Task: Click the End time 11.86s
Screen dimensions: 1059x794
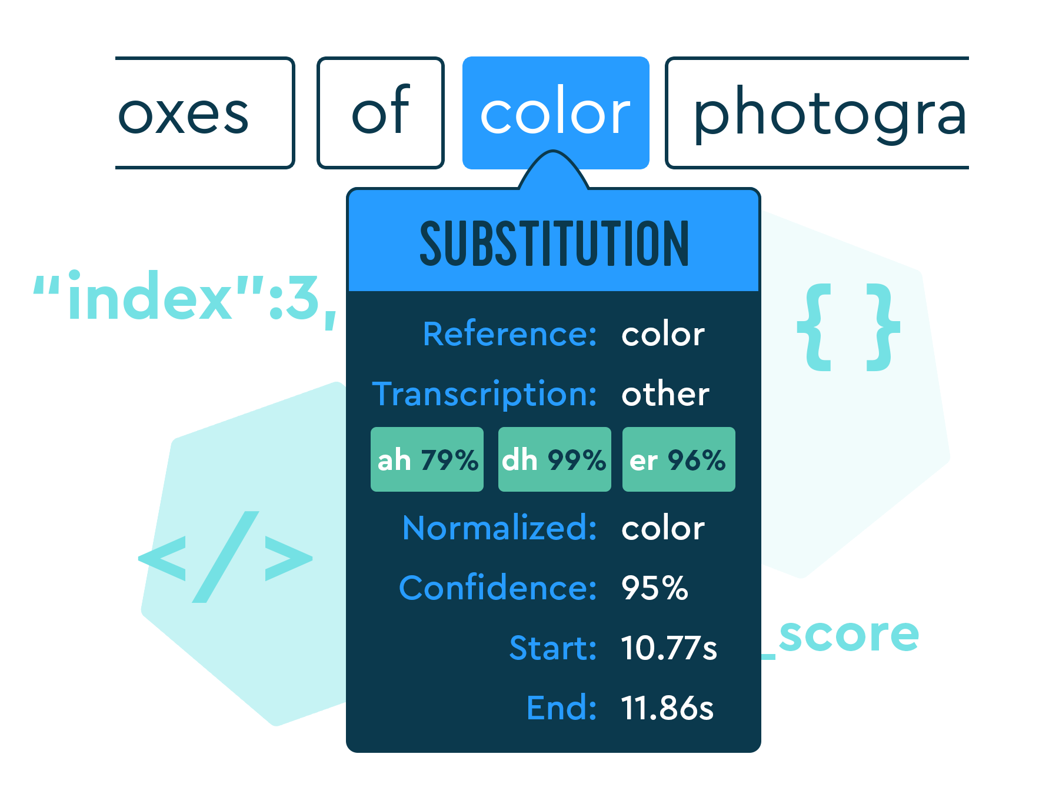Action: click(x=668, y=708)
